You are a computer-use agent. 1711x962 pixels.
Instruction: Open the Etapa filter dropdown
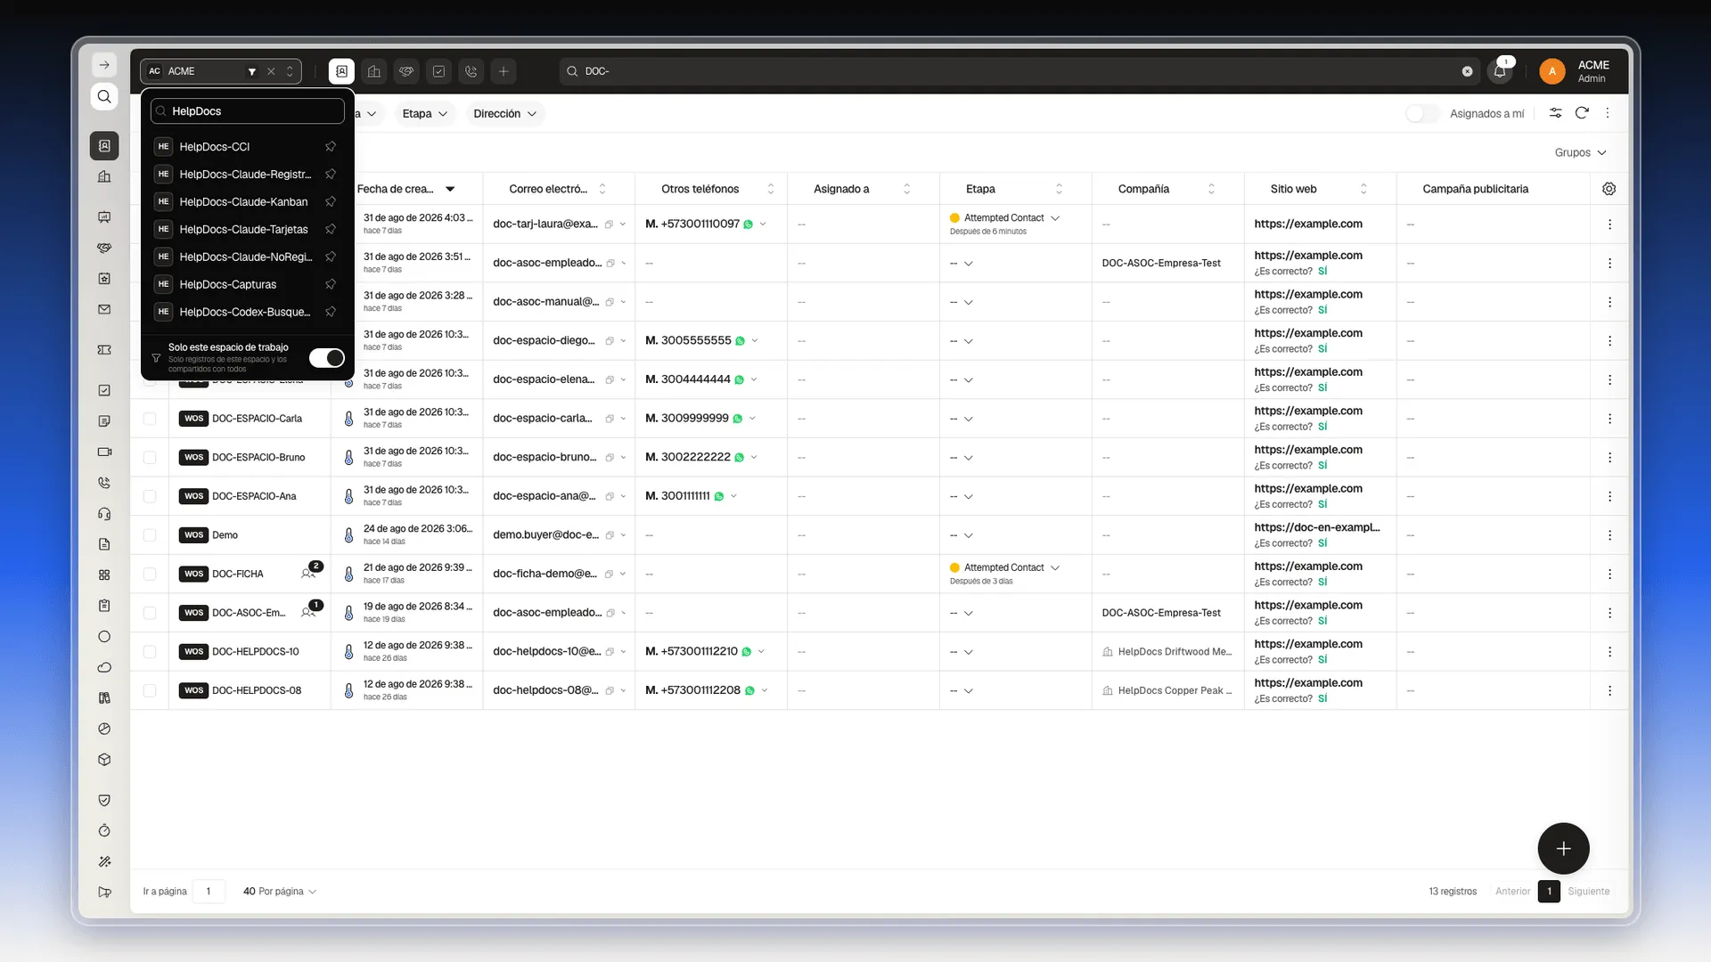(x=424, y=113)
